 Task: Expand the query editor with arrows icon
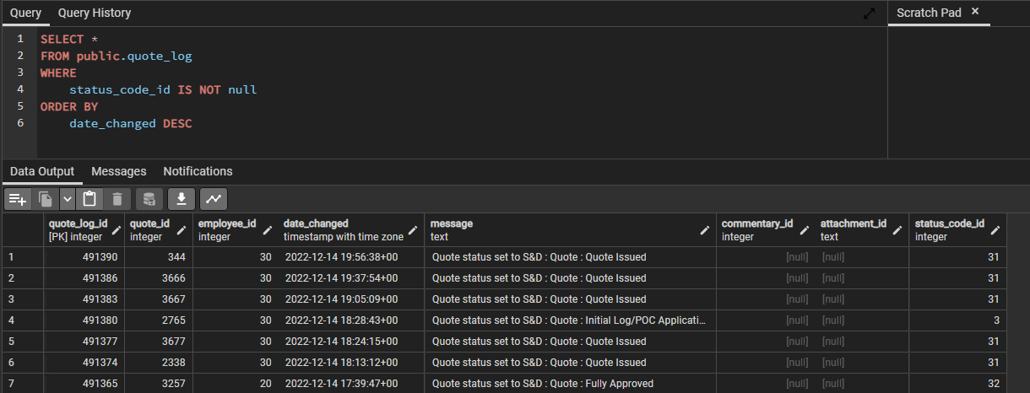click(870, 13)
